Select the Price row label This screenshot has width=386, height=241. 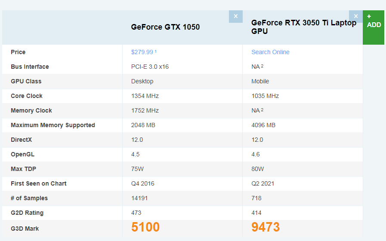(x=18, y=52)
